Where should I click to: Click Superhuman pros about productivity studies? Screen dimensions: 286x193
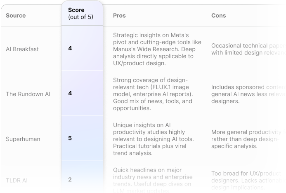pos(154,139)
